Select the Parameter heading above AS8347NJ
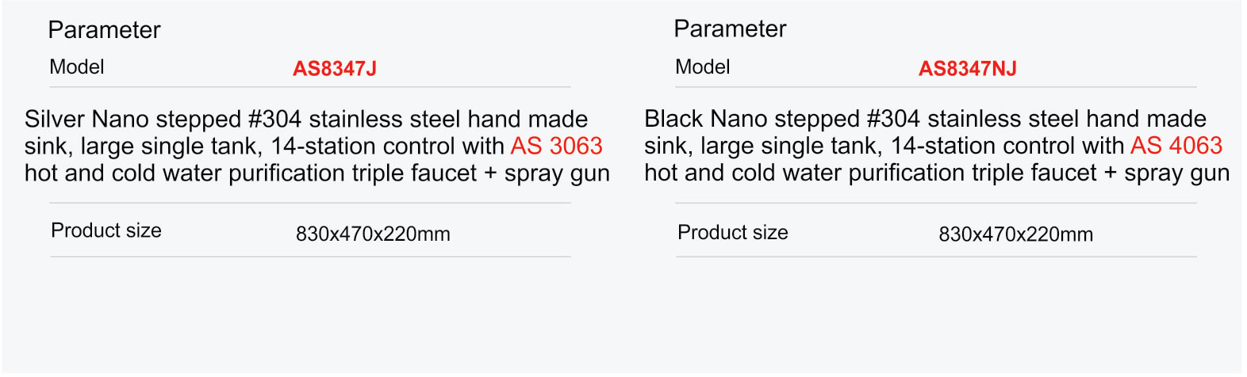This screenshot has width=1247, height=377. (x=730, y=29)
